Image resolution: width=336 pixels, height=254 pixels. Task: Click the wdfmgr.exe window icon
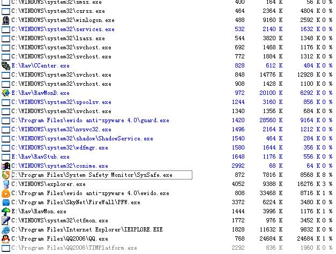pyautogui.click(x=5, y=148)
